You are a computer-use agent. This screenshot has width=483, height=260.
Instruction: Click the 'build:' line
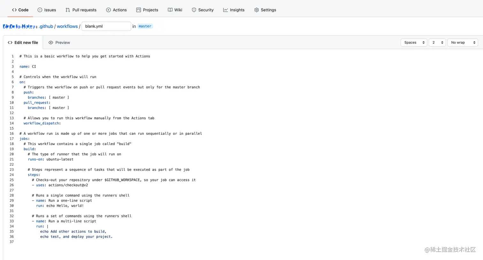click(x=30, y=149)
